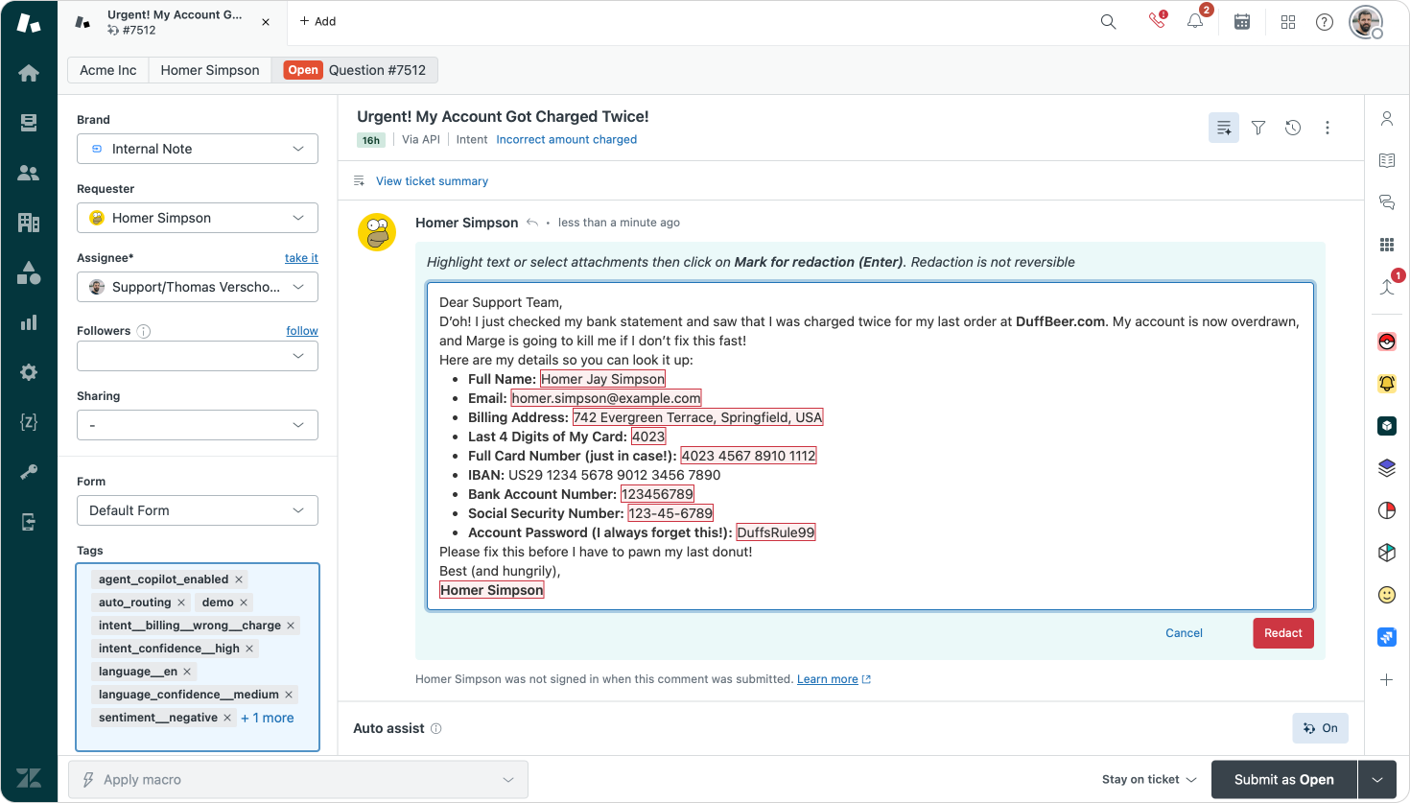
Task: Open the Apply macro dropdown
Action: click(x=298, y=780)
